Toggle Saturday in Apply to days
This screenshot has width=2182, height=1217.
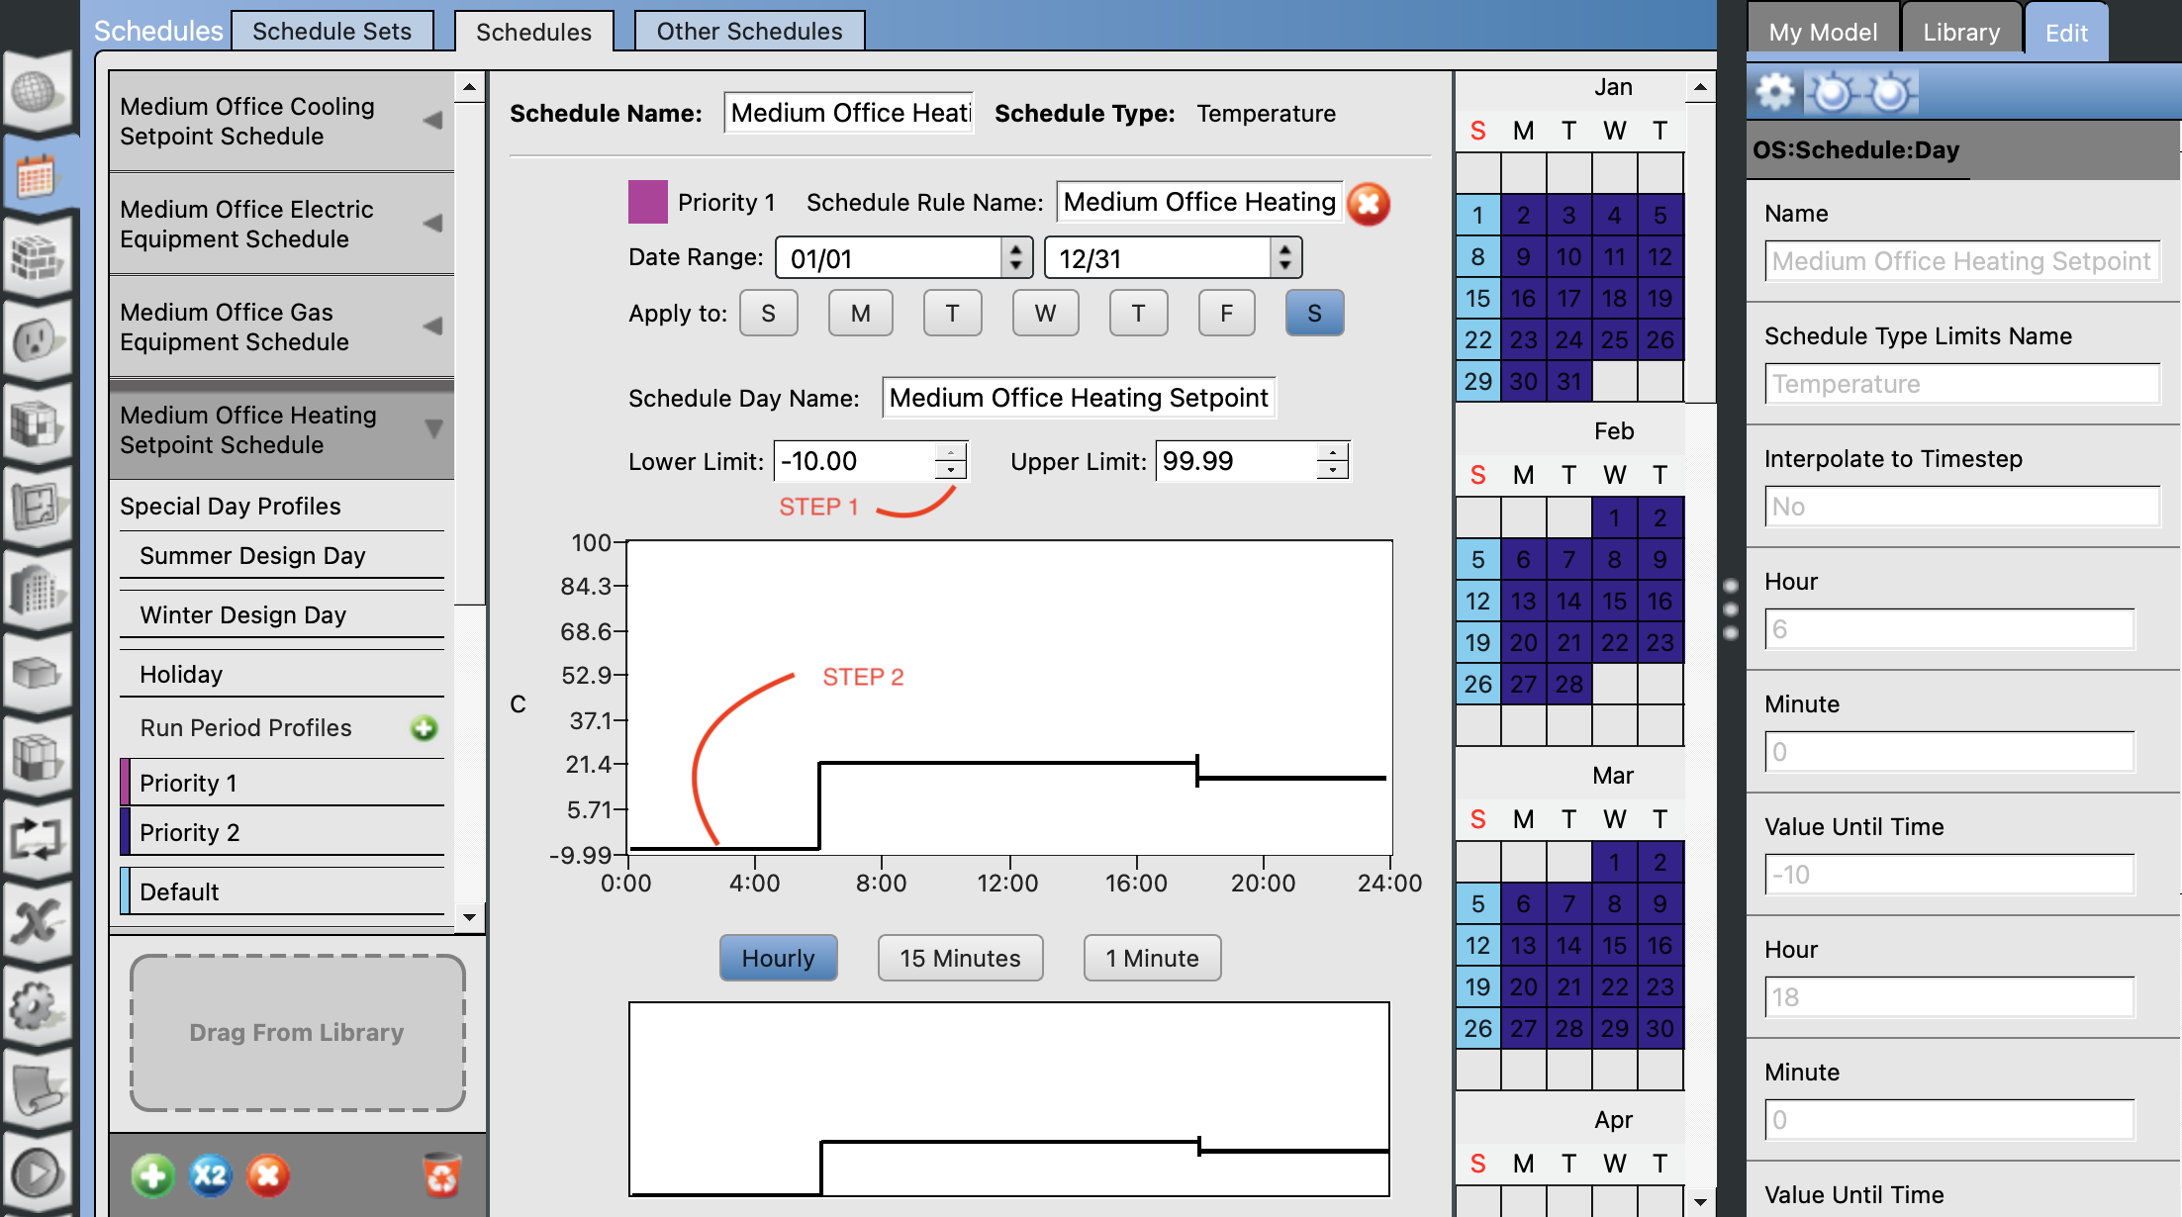click(1314, 314)
